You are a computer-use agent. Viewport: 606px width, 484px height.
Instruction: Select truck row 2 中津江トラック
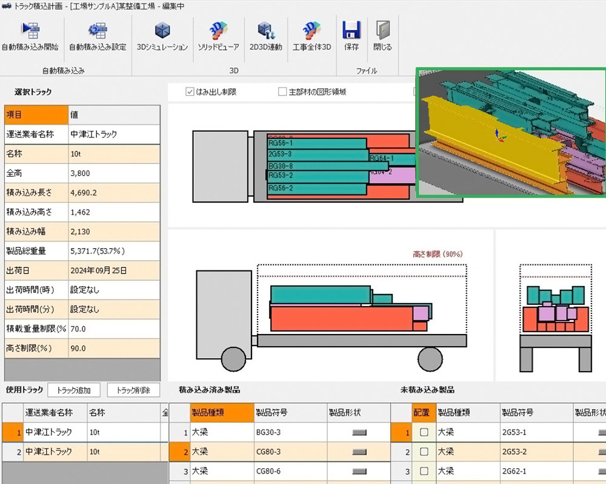coord(85,451)
